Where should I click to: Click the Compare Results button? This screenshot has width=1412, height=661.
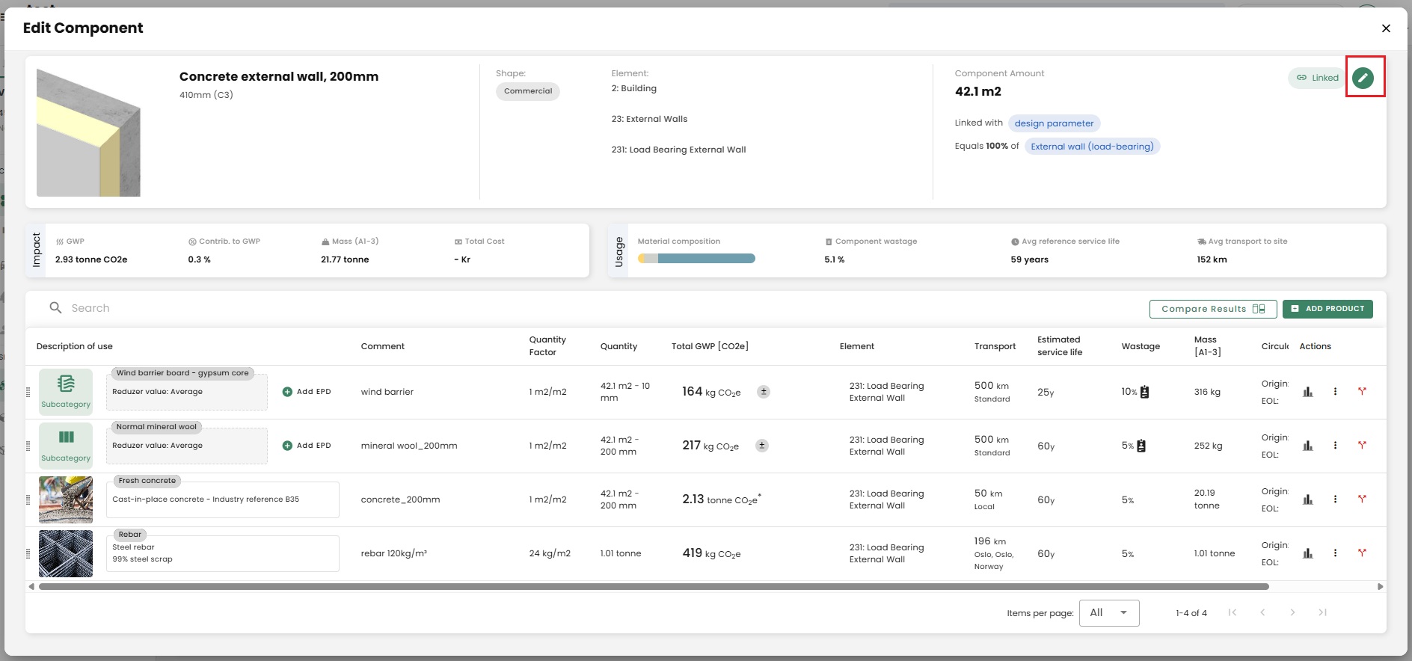1212,309
